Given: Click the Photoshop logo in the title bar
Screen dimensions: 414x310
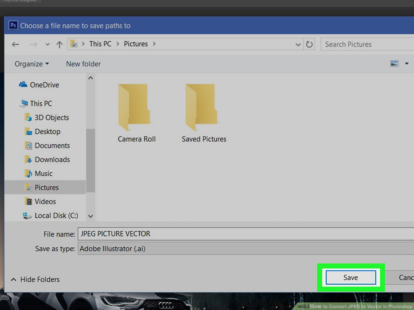Looking at the screenshot, I should pos(12,25).
